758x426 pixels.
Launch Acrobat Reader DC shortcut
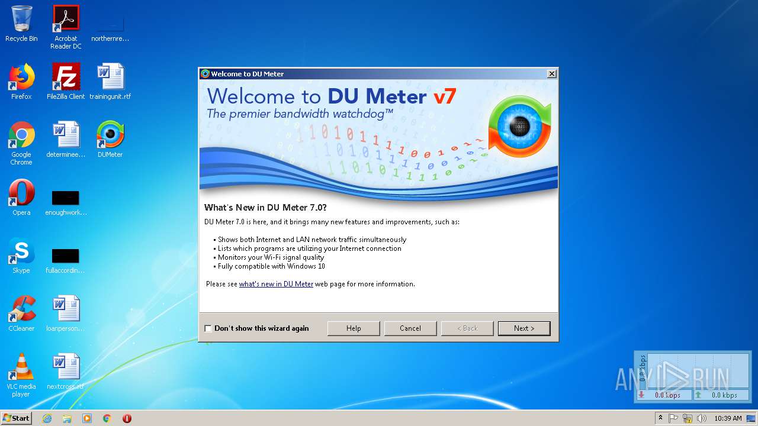pos(66,27)
